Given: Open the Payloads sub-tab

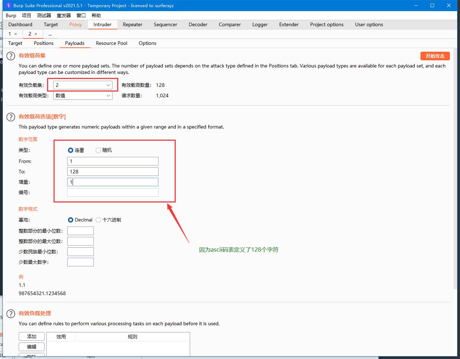Looking at the screenshot, I should click(75, 43).
